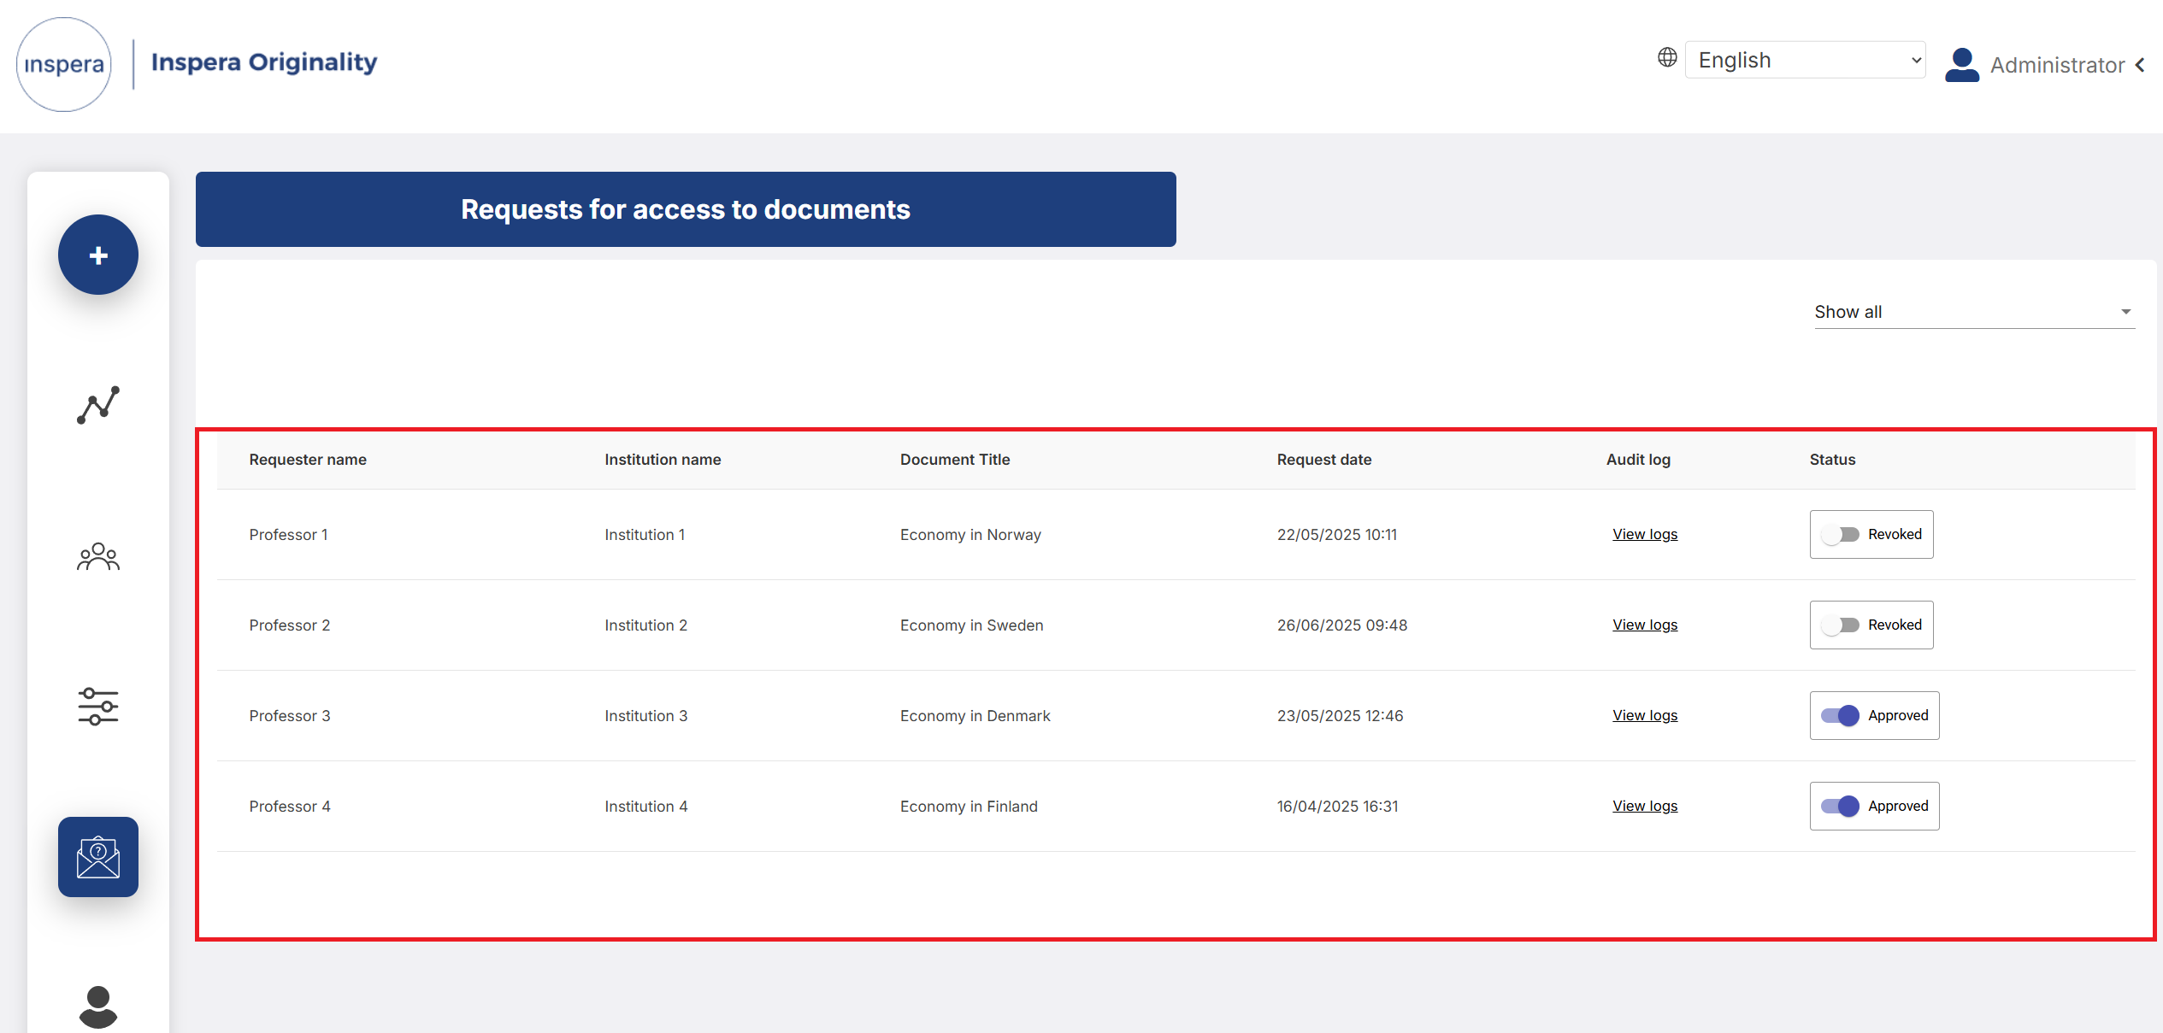Click Economy in Finland document title
The height and width of the screenshot is (1033, 2163).
pos(969,807)
